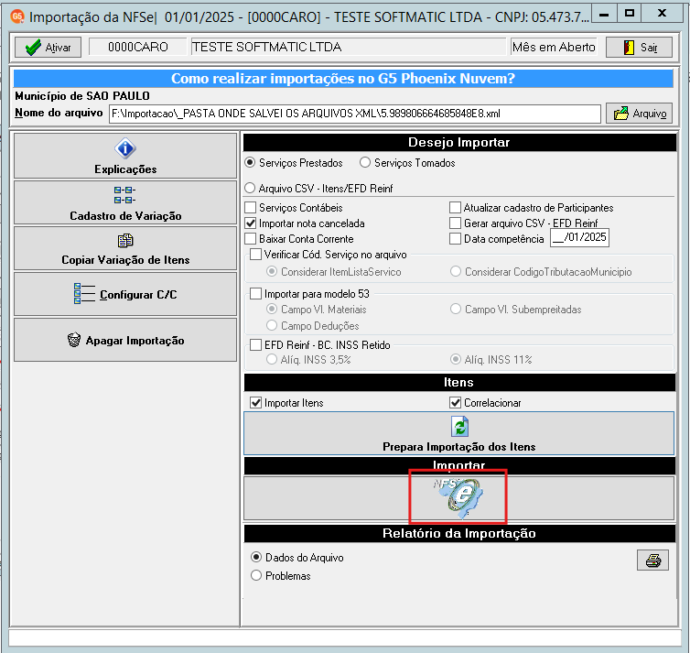
Task: Open the Arquivo file browse button
Action: click(639, 114)
